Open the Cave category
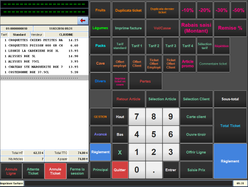This screenshot has width=248, height=187. point(100,64)
